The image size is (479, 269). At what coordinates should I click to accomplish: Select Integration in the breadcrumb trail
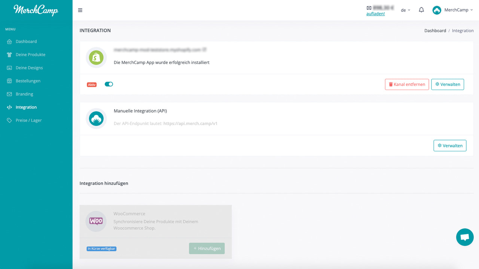[463, 30]
